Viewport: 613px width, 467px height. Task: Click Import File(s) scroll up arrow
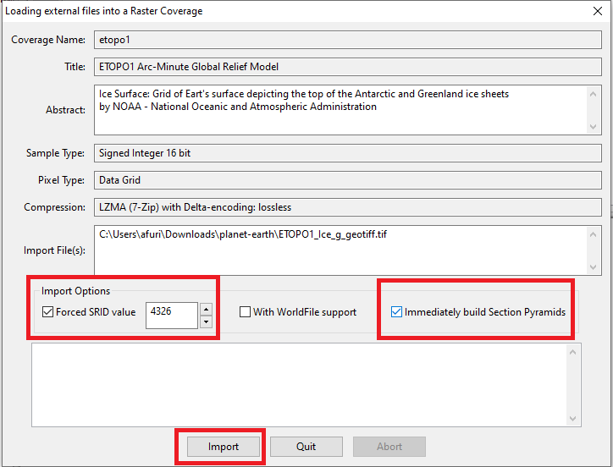pos(593,234)
